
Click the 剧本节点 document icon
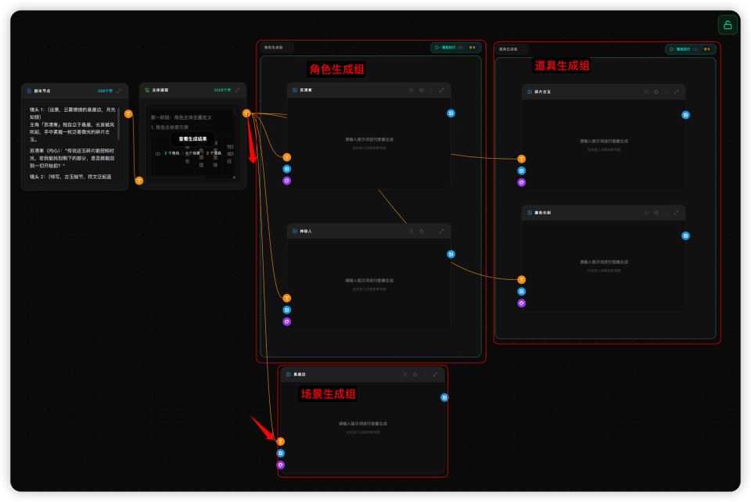coord(29,91)
